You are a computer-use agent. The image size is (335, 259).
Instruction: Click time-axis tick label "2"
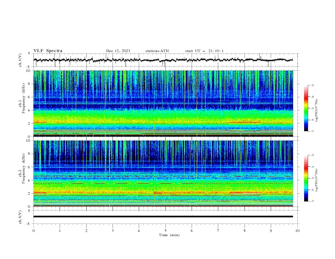point(86,231)
